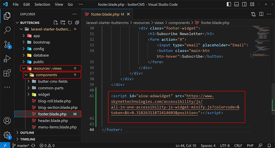Open the Extensions view
The width and height of the screenshot is (275, 148).
click(x=7, y=73)
